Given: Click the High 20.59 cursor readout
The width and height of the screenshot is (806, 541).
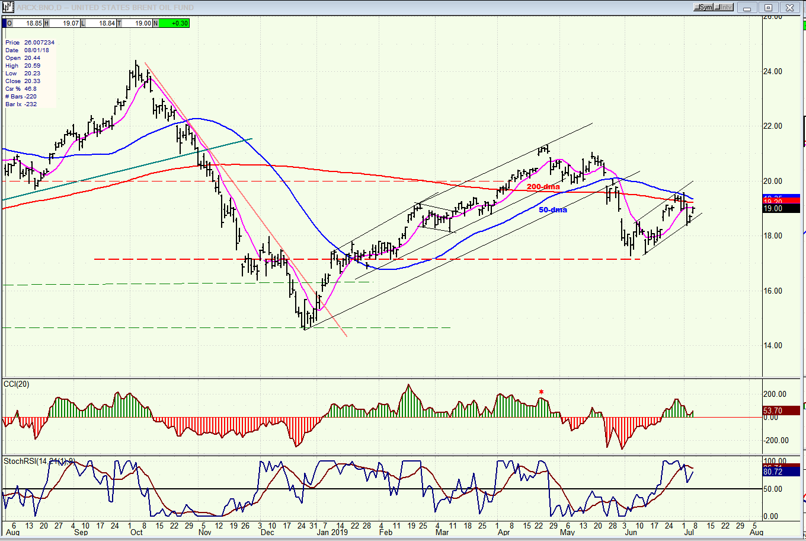Looking at the screenshot, I should click(23, 66).
